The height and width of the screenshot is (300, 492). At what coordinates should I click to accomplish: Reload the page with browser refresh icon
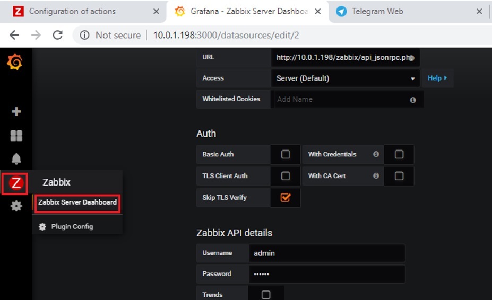click(x=57, y=35)
